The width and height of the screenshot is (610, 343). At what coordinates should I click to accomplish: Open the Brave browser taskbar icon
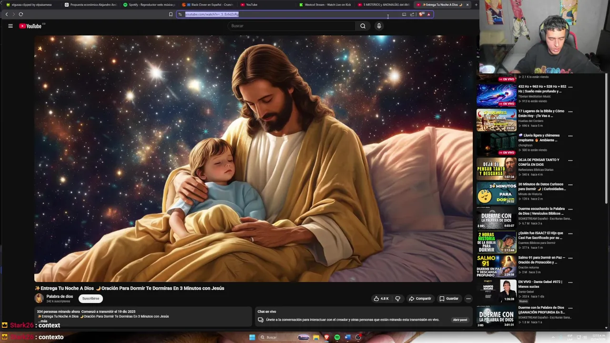pyautogui.click(x=326, y=337)
